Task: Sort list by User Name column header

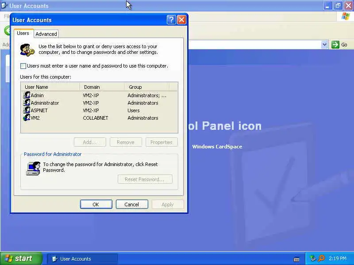Action: (50, 87)
